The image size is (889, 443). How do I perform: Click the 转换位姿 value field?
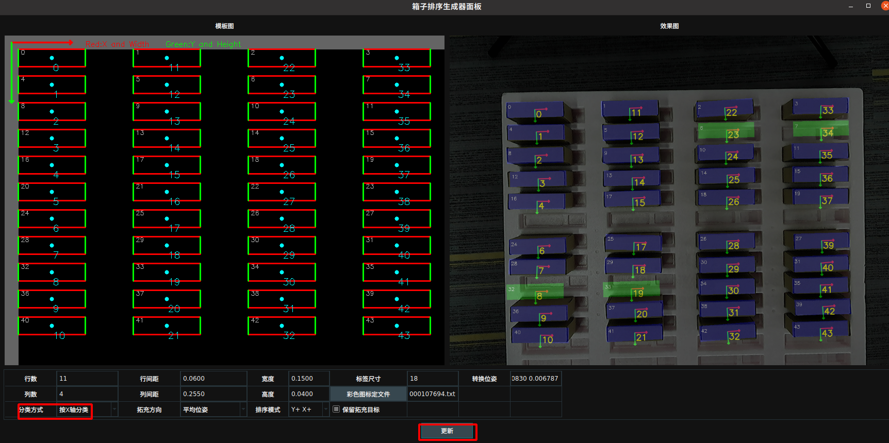(536, 379)
